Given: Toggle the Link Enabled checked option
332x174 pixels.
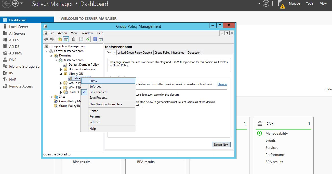Looking at the screenshot, I should pos(98,92).
